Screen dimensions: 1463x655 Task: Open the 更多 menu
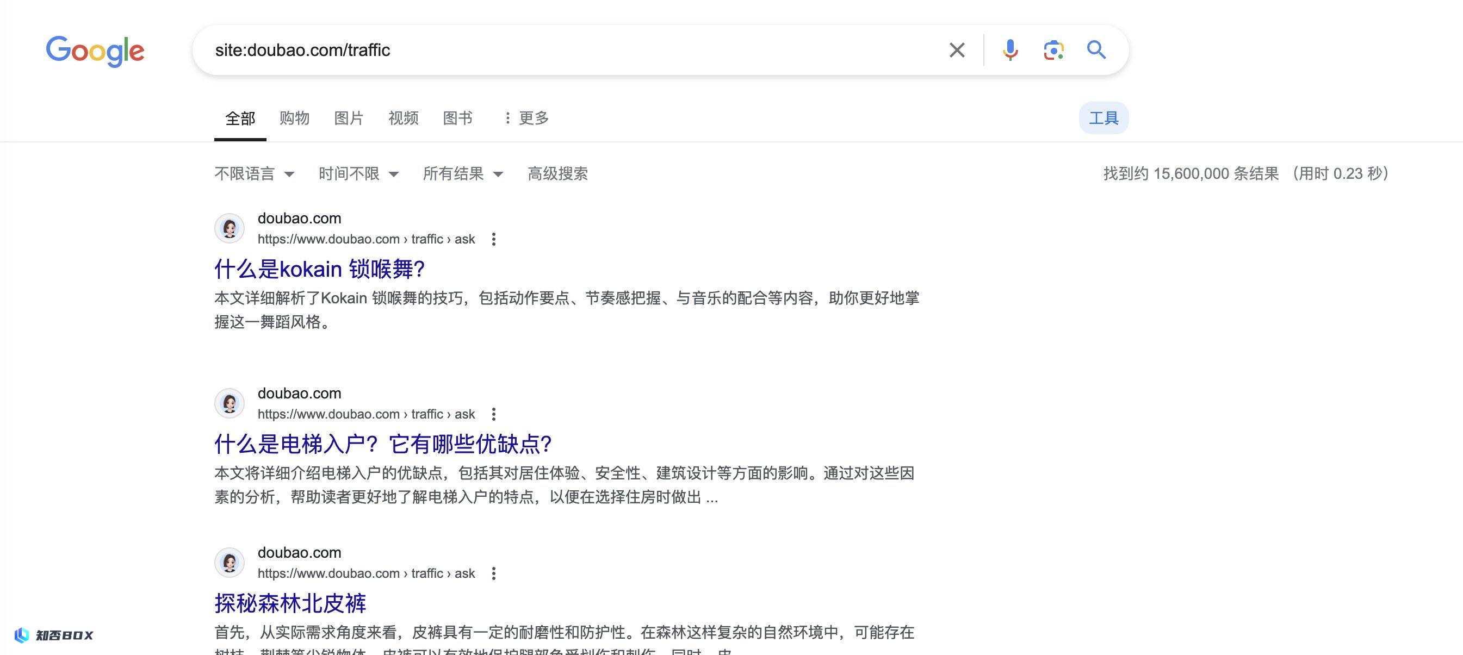pos(526,118)
